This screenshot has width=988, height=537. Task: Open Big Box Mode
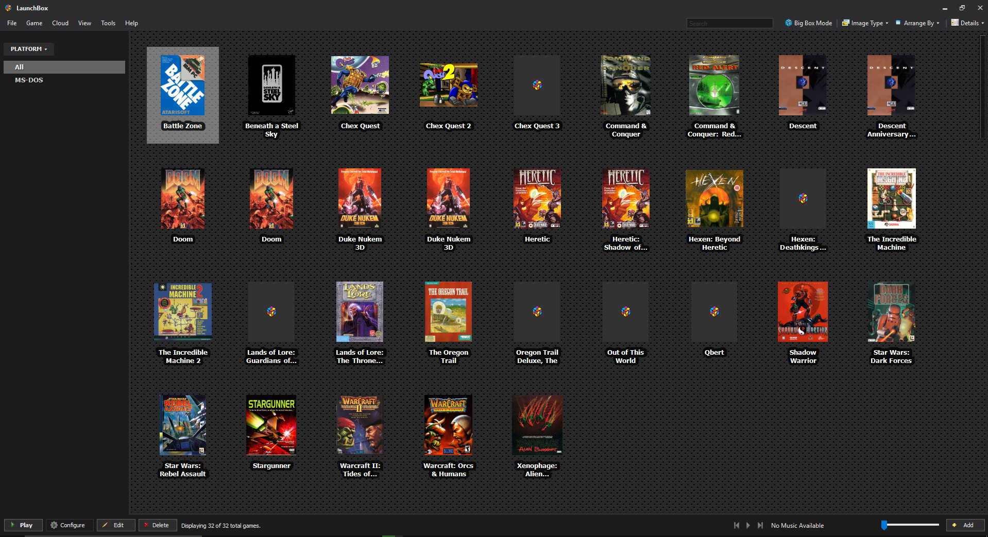[x=808, y=23]
